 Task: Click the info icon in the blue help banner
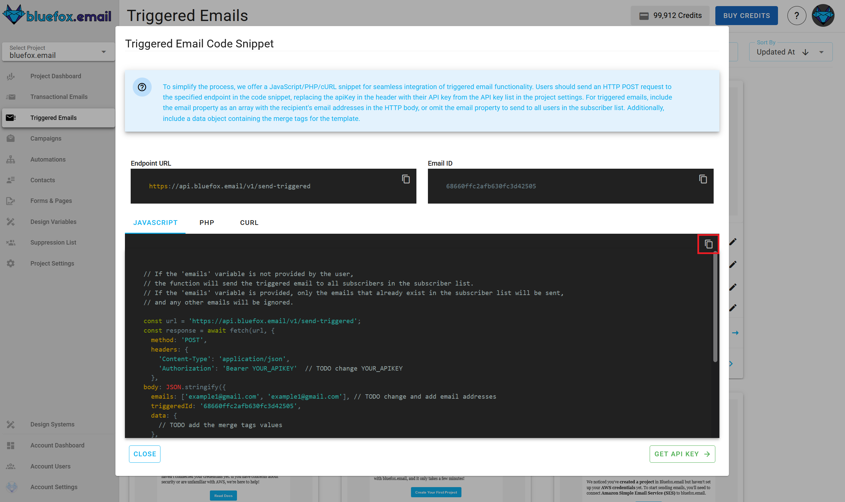point(142,87)
